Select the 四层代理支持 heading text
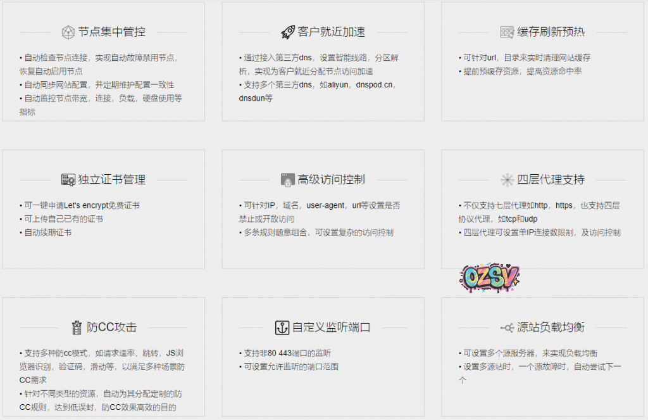The image size is (648, 420). pyautogui.click(x=551, y=180)
